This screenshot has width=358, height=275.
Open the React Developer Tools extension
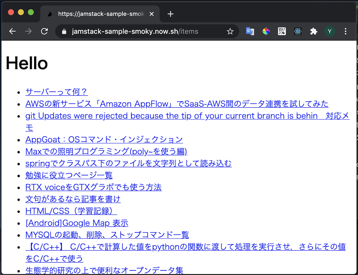(298, 31)
